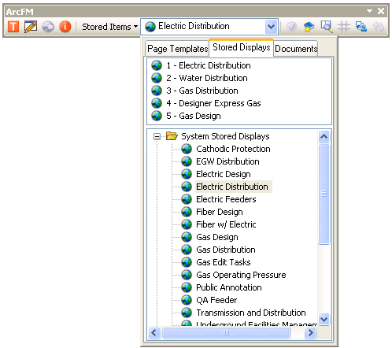Image resolution: width=392 pixels, height=348 pixels.
Task: Select Cathodic Protection stored display
Action: (x=233, y=149)
